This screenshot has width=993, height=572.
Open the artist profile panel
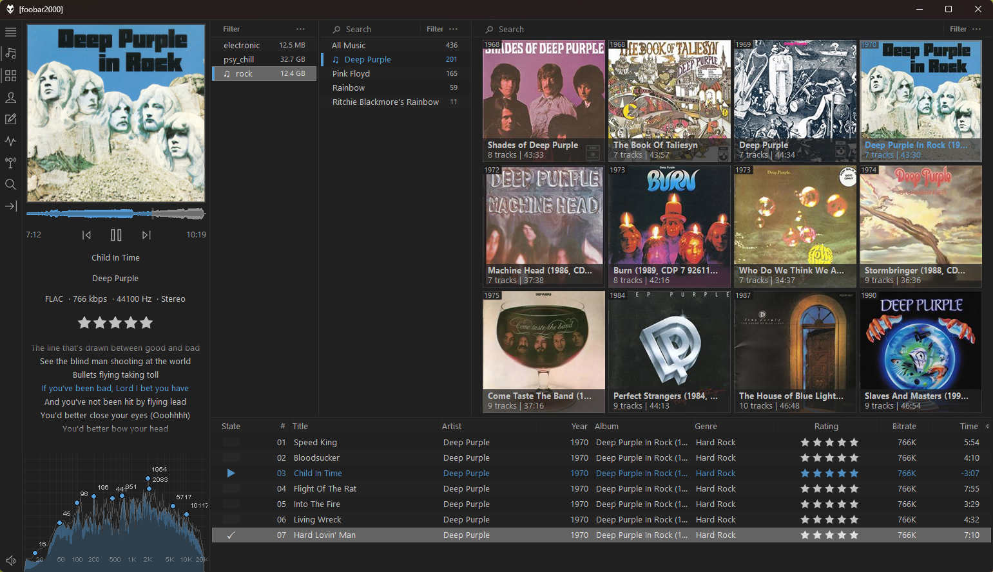(x=10, y=98)
